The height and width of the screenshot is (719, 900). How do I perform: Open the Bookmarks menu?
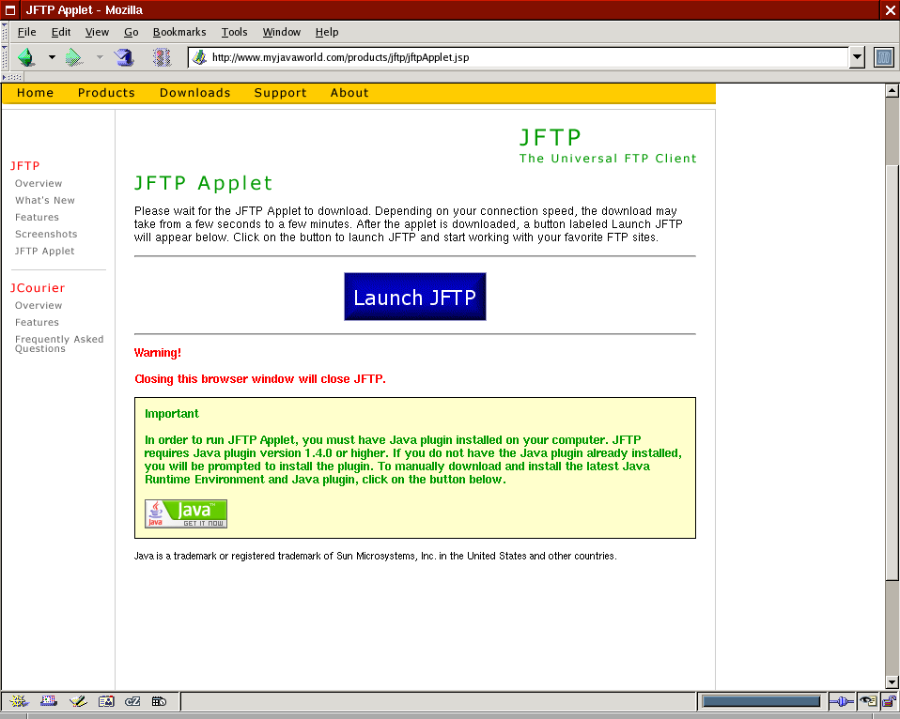(x=179, y=32)
